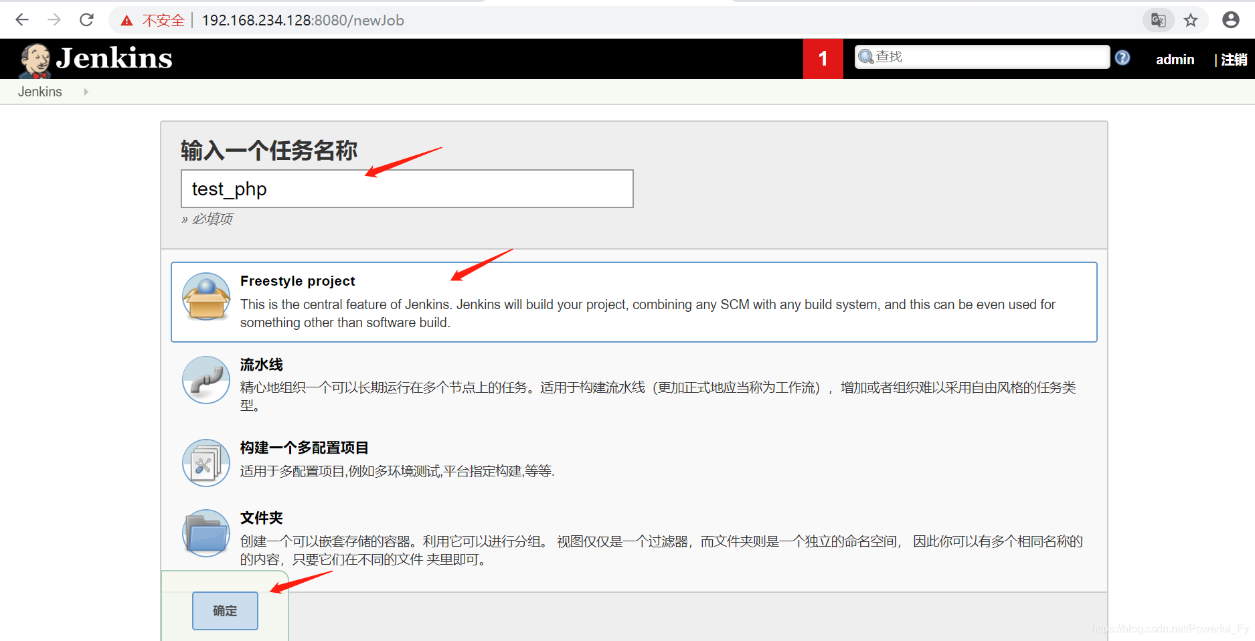Confirm job creation with 确定 button
The width and height of the screenshot is (1255, 641).
click(225, 611)
